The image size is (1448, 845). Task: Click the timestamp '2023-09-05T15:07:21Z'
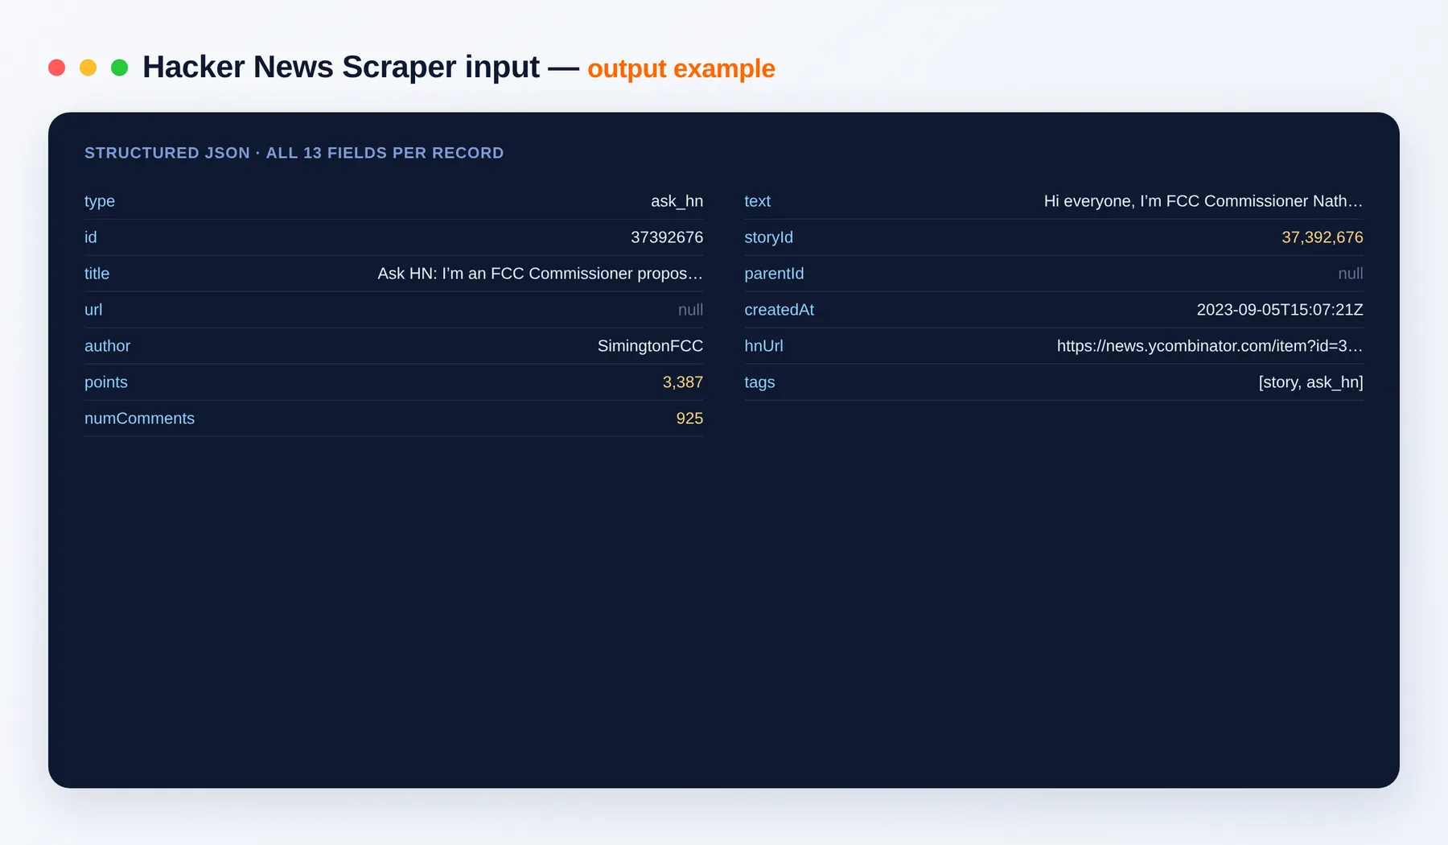[1280, 310]
